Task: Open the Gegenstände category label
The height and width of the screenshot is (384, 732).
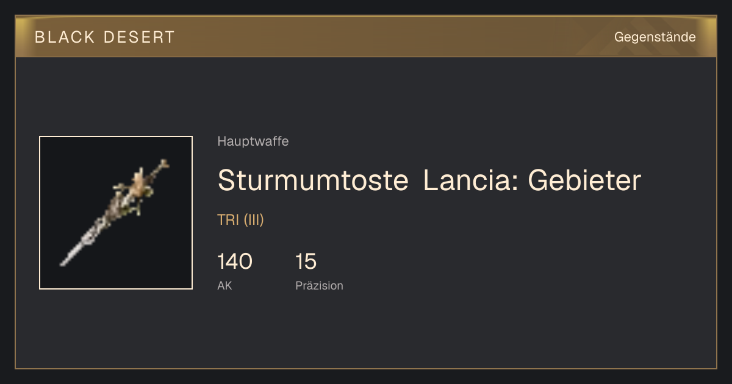Action: tap(655, 37)
